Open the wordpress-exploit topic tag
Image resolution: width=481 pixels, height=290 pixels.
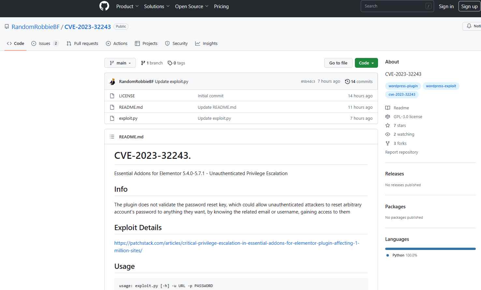(x=441, y=86)
